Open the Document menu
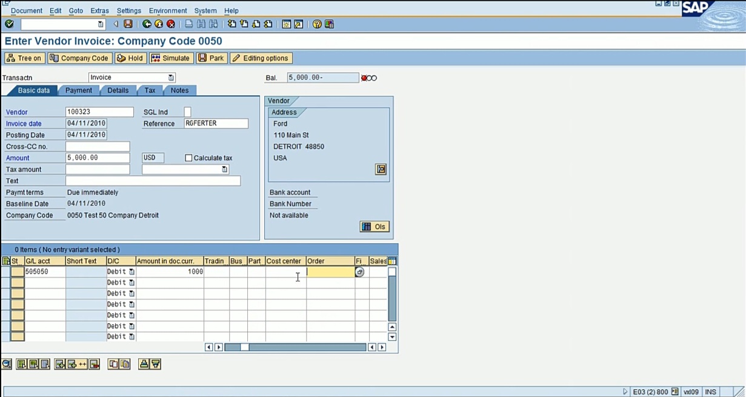 [x=27, y=11]
